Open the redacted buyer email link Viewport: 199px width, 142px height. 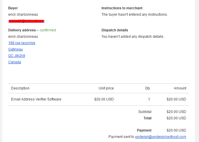[x=26, y=21]
